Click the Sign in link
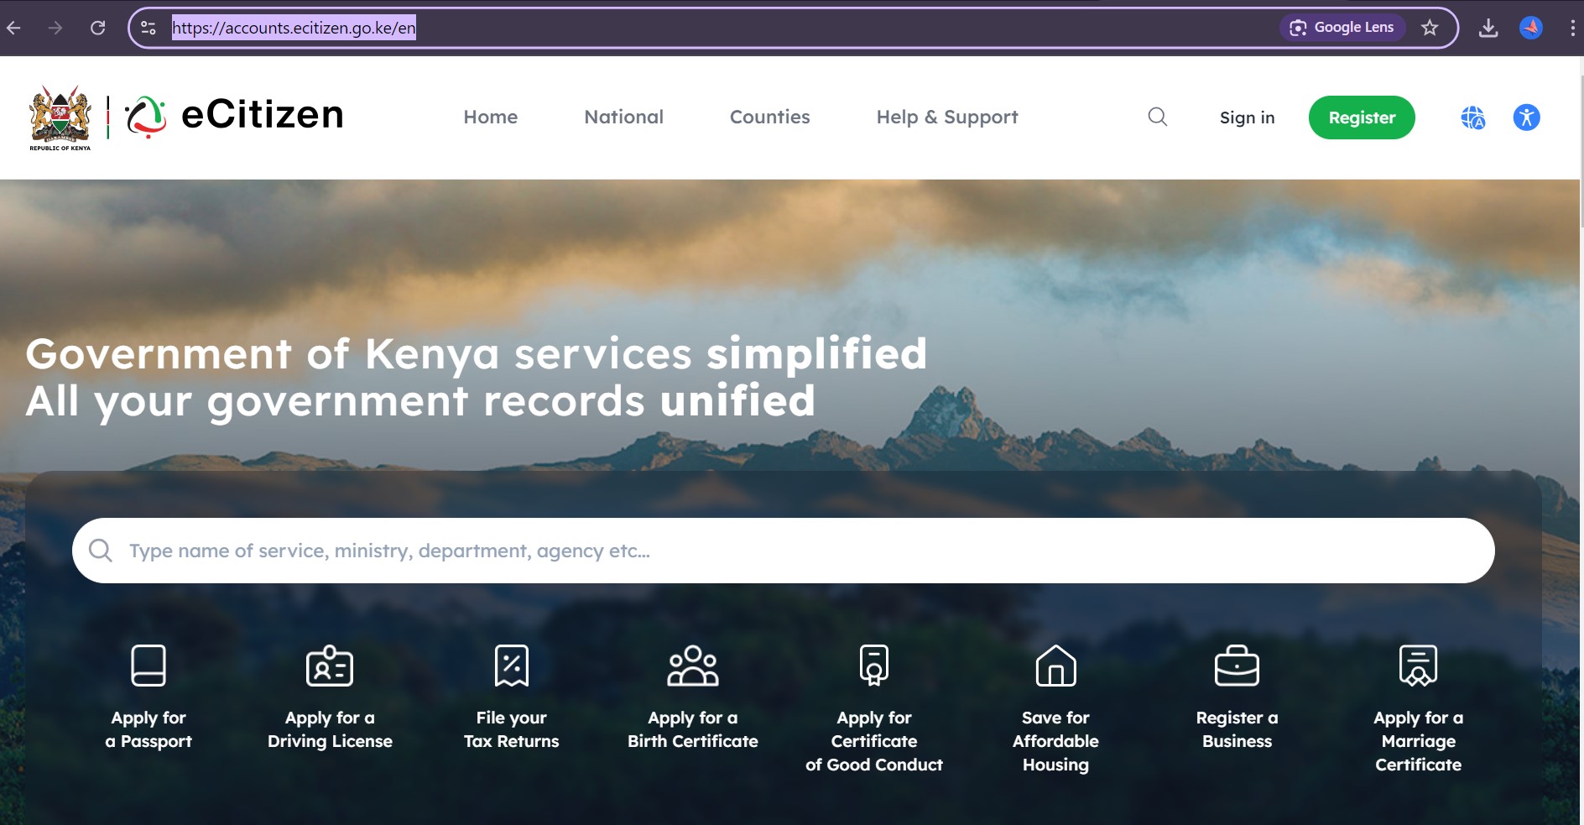This screenshot has width=1584, height=825. (1247, 117)
